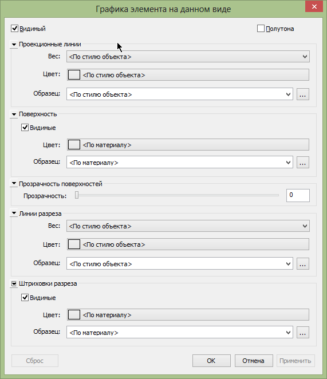Click the transparency value input field
Screen dimensions: 327x379
(298, 195)
